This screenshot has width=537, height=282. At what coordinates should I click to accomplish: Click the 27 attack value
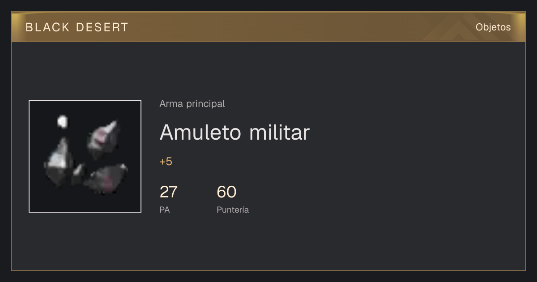168,192
